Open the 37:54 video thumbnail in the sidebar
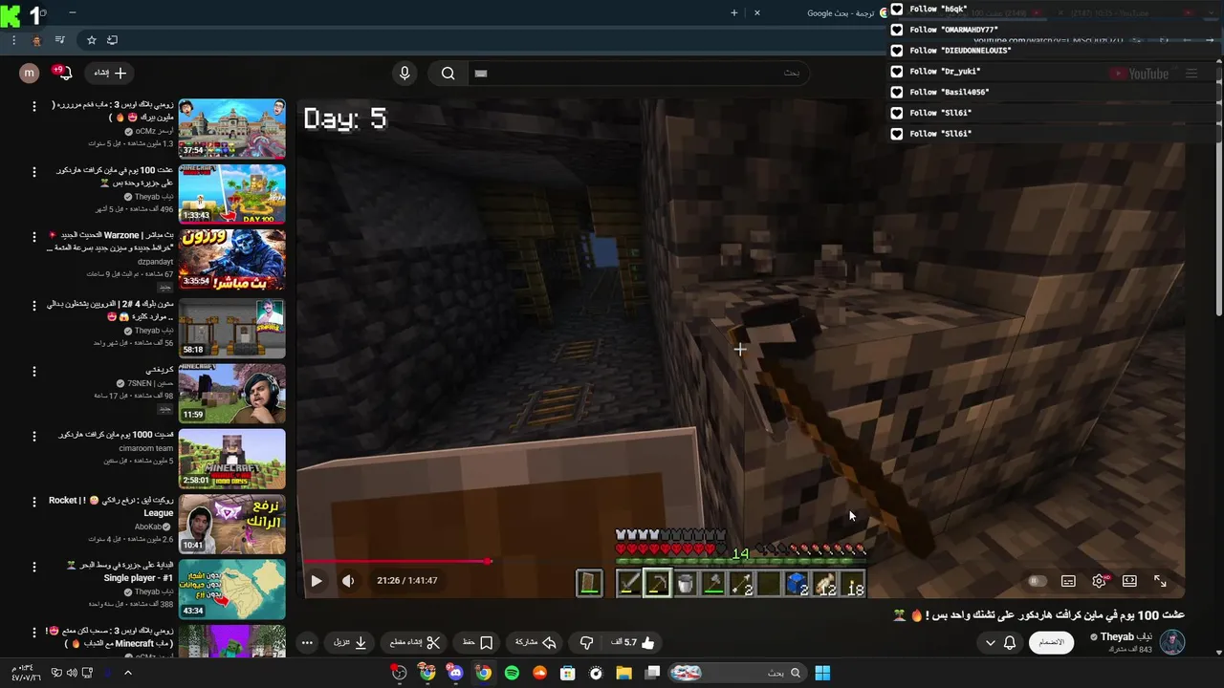This screenshot has width=1224, height=688. tap(231, 128)
